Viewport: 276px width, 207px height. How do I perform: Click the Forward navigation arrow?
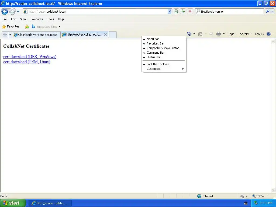12,11
